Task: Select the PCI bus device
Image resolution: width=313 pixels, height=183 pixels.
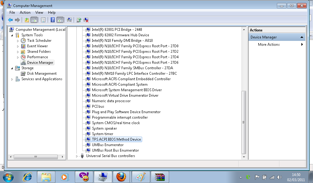Action: coord(98,106)
